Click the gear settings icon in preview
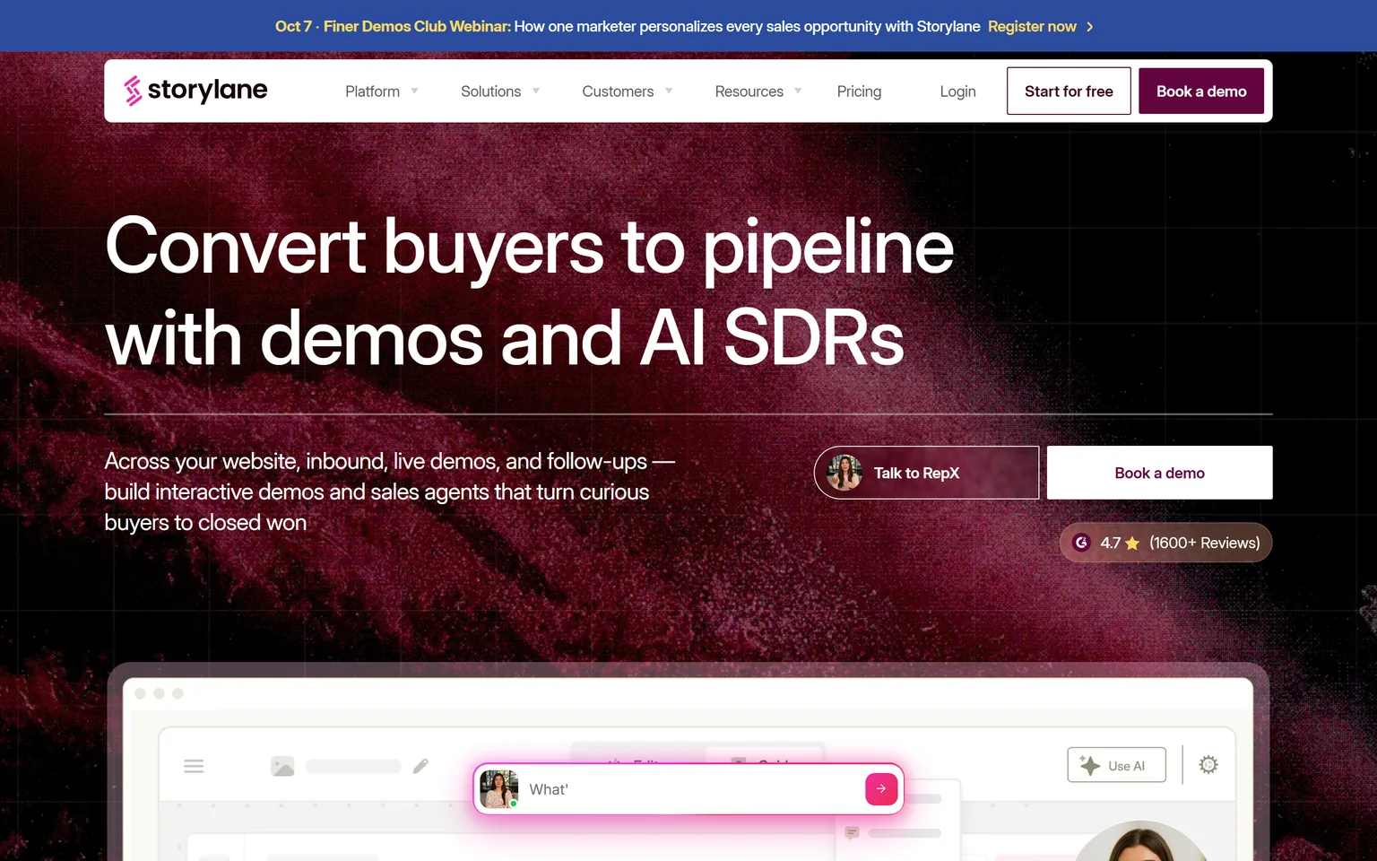This screenshot has height=861, width=1377. [1208, 765]
